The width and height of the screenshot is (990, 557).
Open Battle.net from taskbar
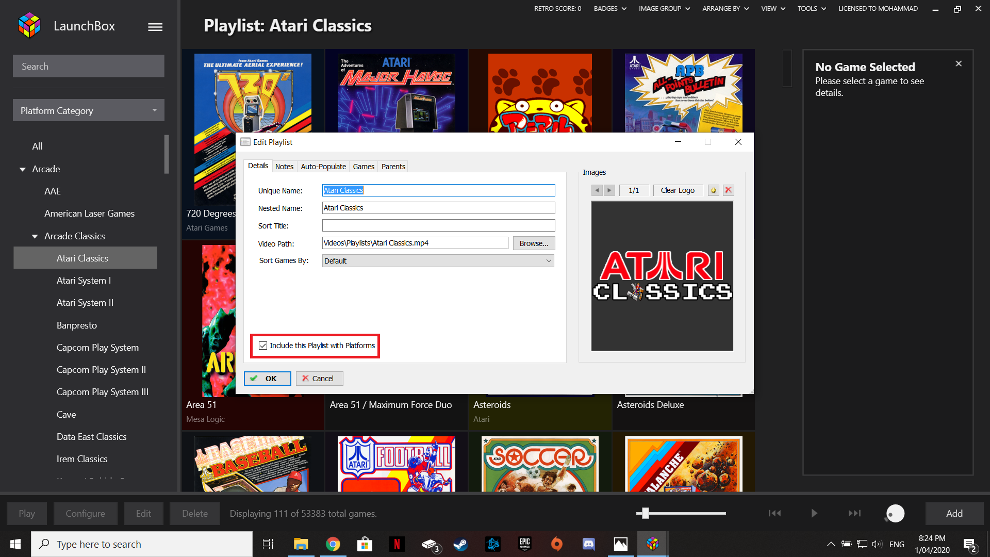pyautogui.click(x=493, y=544)
